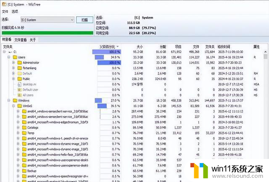The width and height of the screenshot is (269, 182).
Task: Click the amd64_microsoft-windows-speechrecognizer folder icon
Action: click(24, 176)
